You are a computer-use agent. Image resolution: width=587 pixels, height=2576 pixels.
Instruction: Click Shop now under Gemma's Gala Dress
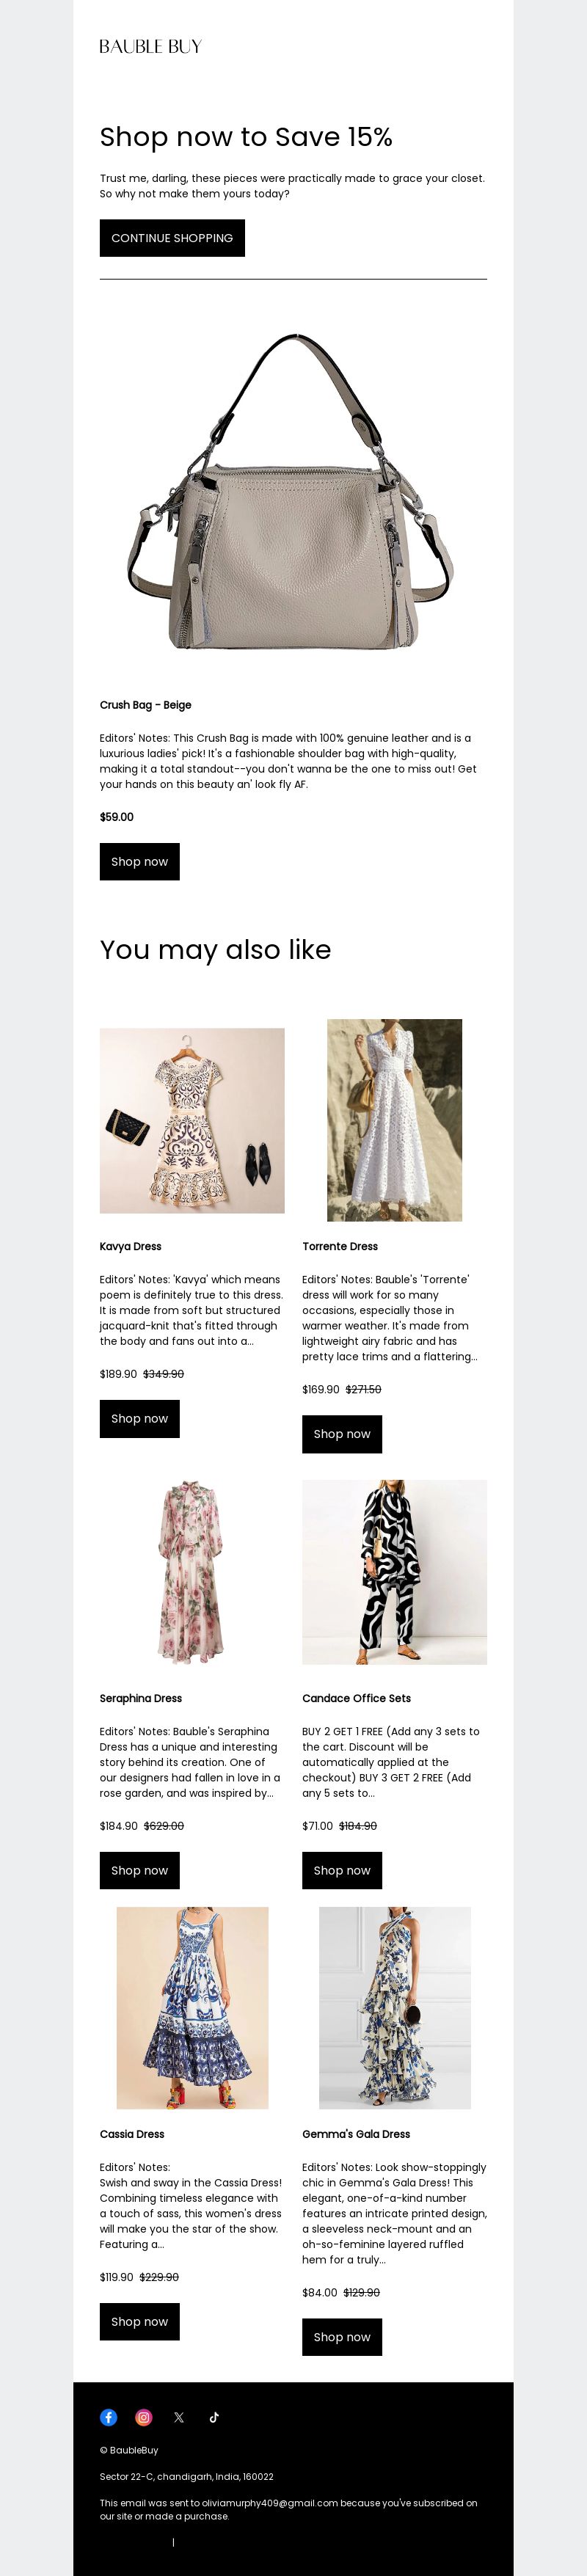[x=342, y=2337]
